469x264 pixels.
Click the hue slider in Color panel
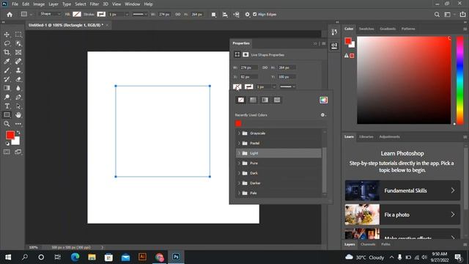pyautogui.click(x=460, y=80)
